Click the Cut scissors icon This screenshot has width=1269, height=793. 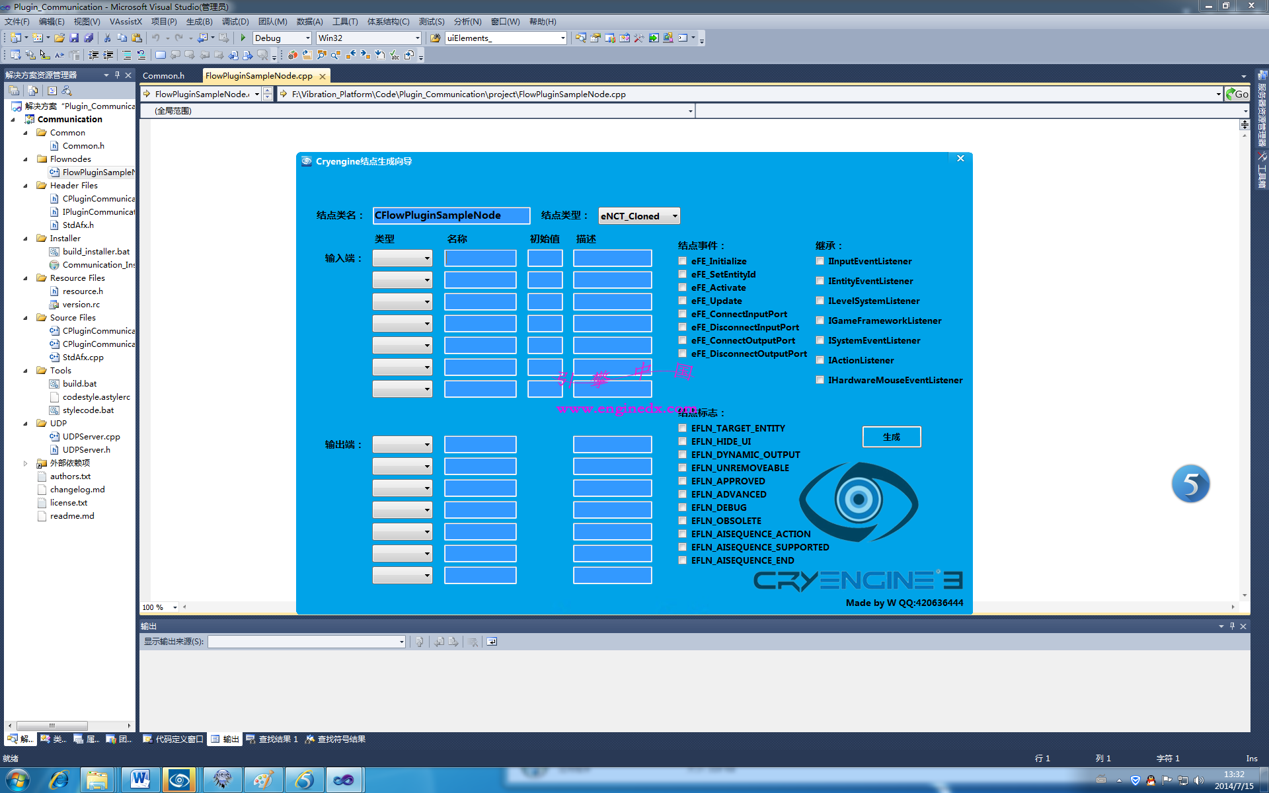coord(107,38)
